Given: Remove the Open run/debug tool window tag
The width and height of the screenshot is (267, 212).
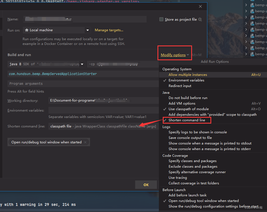Looking at the screenshot, I should 85,142.
